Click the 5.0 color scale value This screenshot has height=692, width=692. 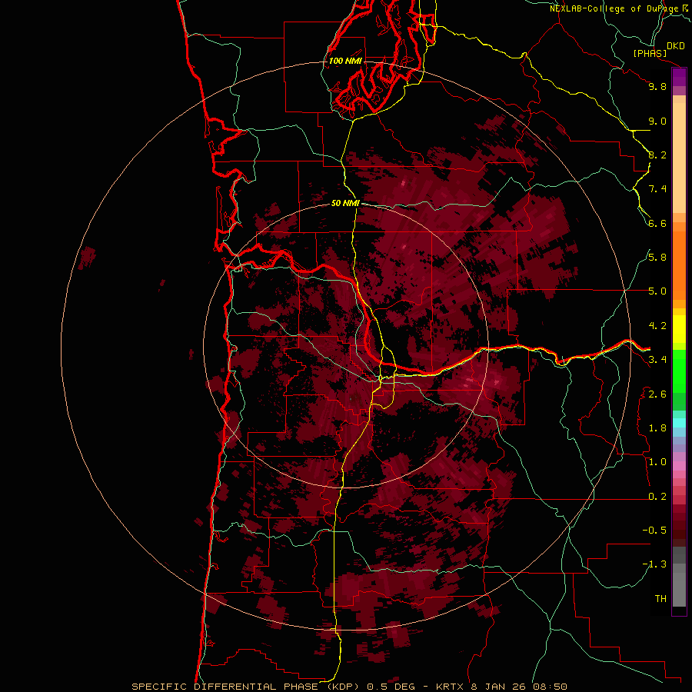point(657,291)
